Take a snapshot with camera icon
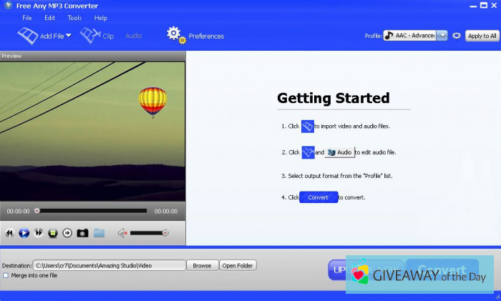Screen dimensions: 501x301 [x=82, y=232]
